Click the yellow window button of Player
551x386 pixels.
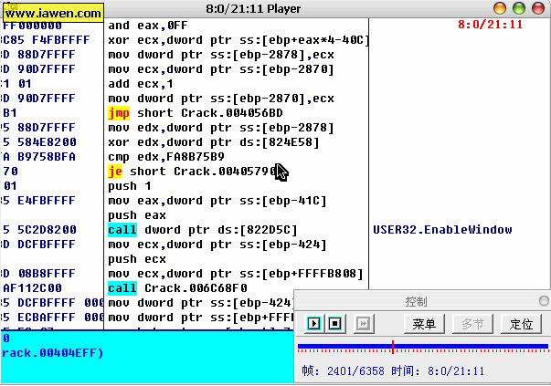(x=517, y=8)
